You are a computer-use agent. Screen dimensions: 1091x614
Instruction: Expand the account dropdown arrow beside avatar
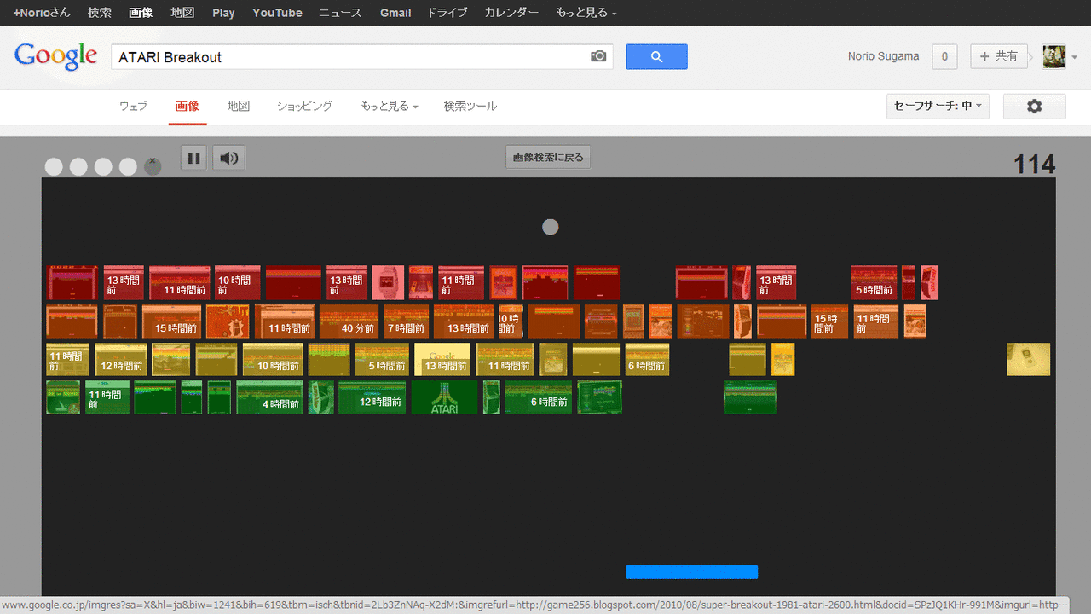click(x=1075, y=57)
